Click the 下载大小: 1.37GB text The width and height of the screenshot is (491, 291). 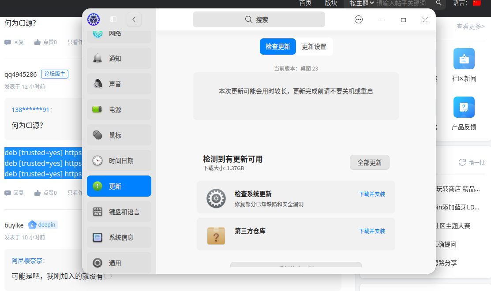(x=224, y=168)
